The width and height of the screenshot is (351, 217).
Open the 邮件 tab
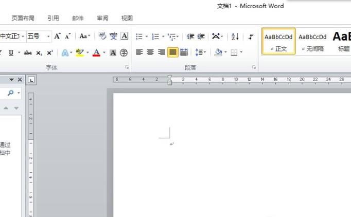click(x=78, y=18)
